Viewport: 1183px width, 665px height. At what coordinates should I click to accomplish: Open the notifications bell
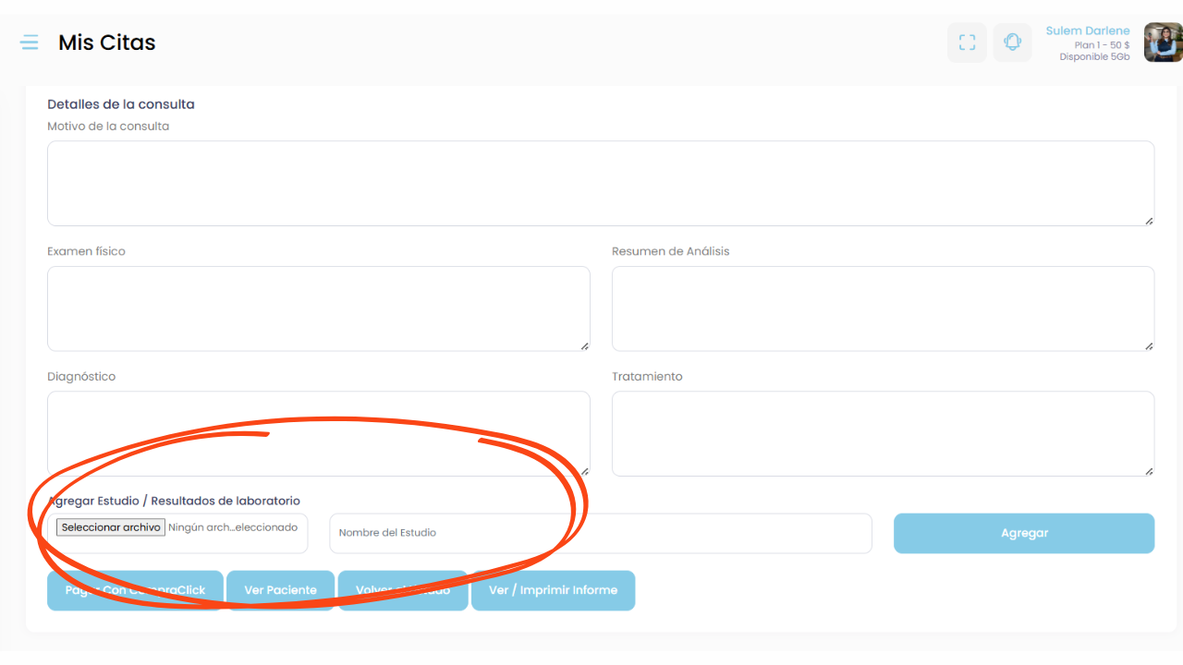(x=1012, y=42)
